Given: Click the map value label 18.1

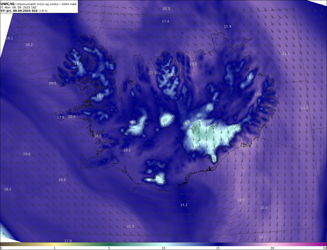Looking at the screenshot, I should click(x=9, y=38).
